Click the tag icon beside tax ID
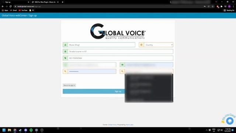Image resolution: width=236 pixels, height=133 pixels. point(65,58)
